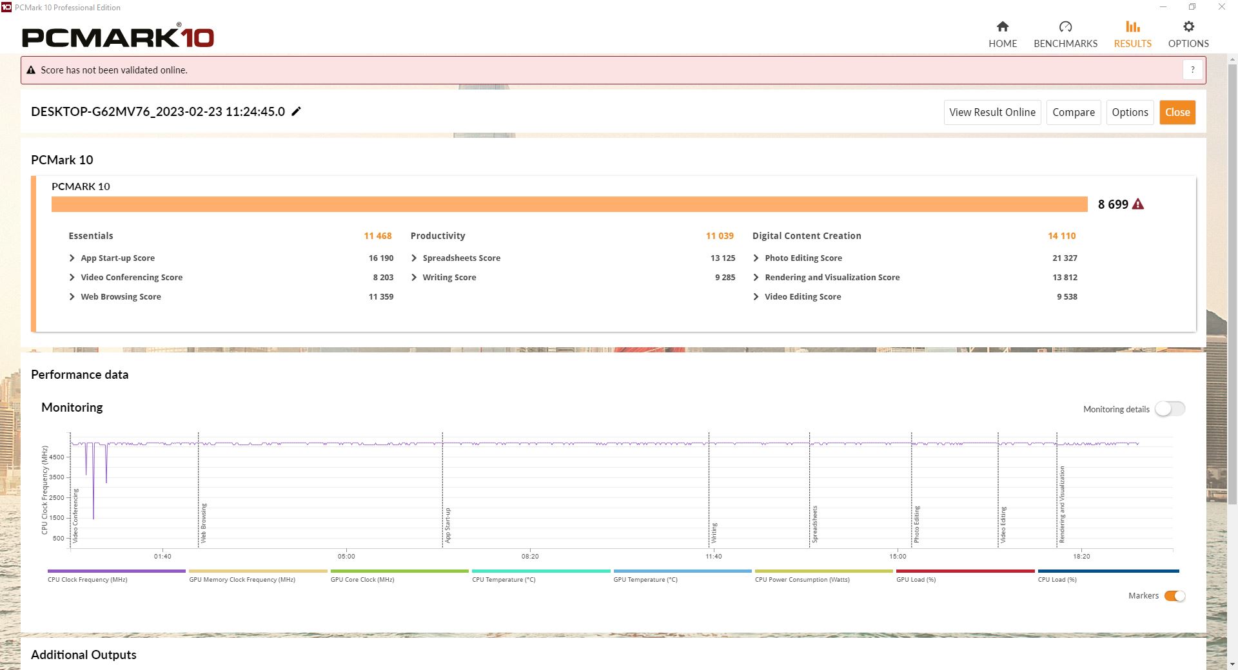This screenshot has height=670, width=1238.
Task: Select the RESULTS tab label
Action: coord(1132,44)
